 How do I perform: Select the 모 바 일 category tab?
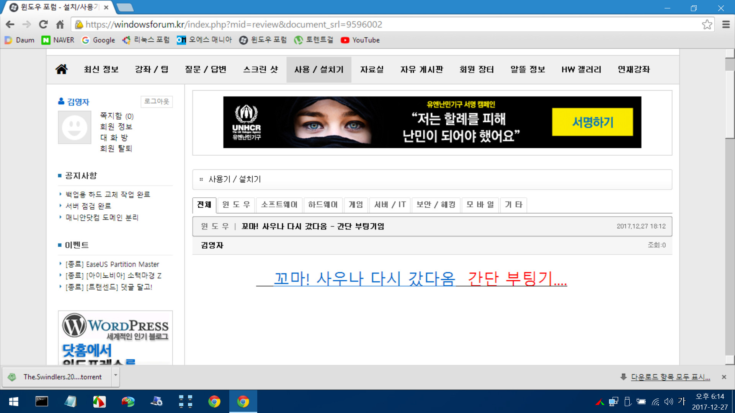point(480,205)
